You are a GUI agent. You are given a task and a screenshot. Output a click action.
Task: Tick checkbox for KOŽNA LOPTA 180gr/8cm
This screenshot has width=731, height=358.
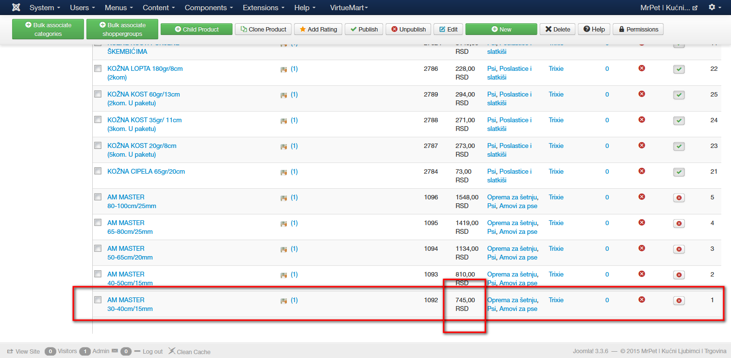pyautogui.click(x=98, y=68)
